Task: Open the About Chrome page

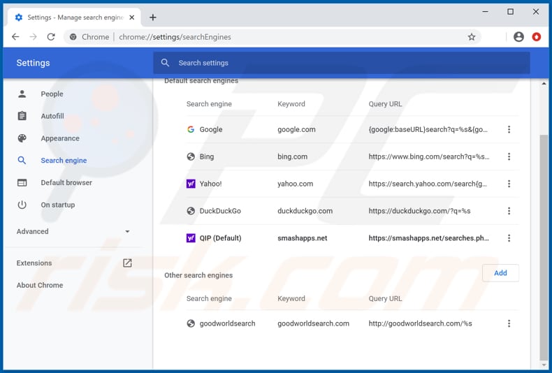Action: pyautogui.click(x=40, y=286)
